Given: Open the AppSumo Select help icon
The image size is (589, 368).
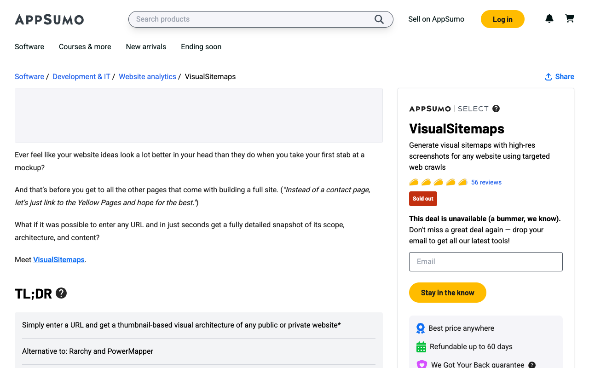Looking at the screenshot, I should (496, 109).
